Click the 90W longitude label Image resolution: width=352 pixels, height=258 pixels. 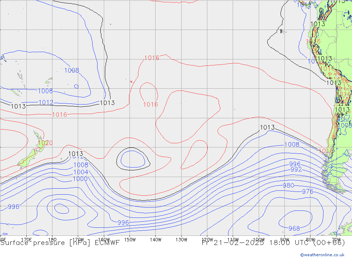point(285,240)
